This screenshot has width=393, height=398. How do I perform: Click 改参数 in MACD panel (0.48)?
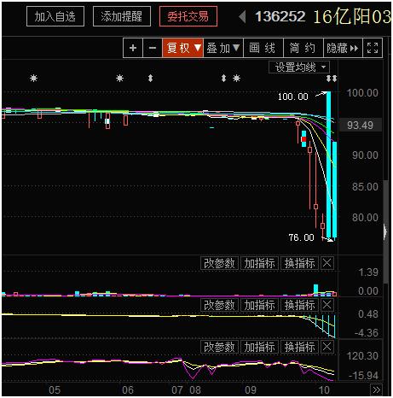pyautogui.click(x=219, y=305)
